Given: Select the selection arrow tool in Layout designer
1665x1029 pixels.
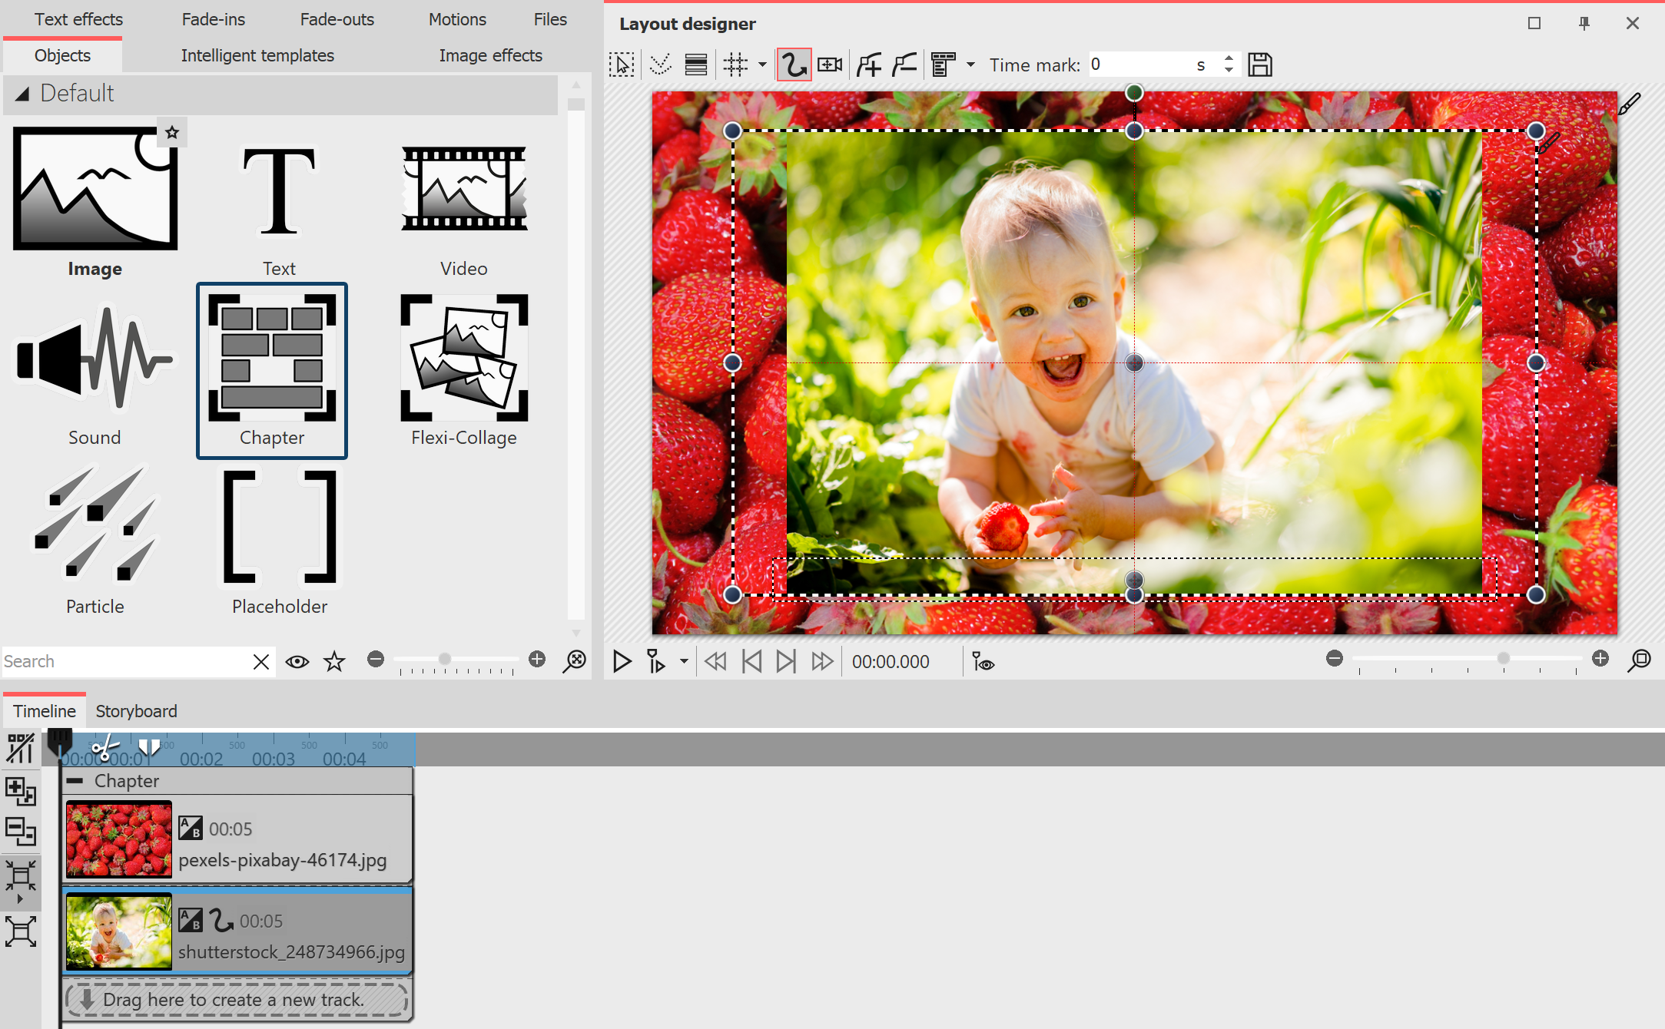Looking at the screenshot, I should (622, 64).
